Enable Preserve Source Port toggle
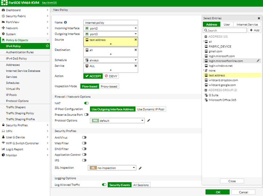Image resolution: width=263 pixels, height=196 pixels. point(86,114)
